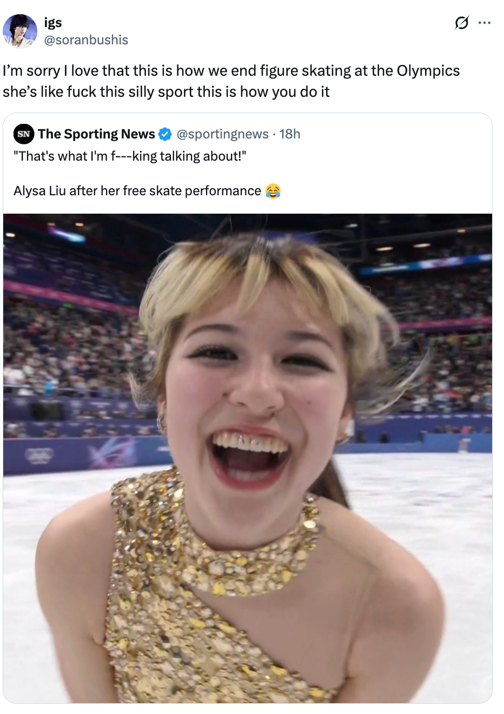Click the Grok slashed-circle icon

click(x=461, y=23)
